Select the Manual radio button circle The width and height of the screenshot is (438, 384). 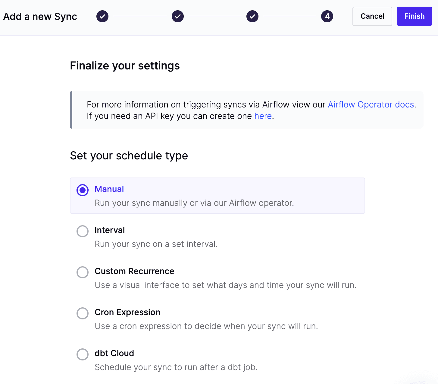(83, 190)
